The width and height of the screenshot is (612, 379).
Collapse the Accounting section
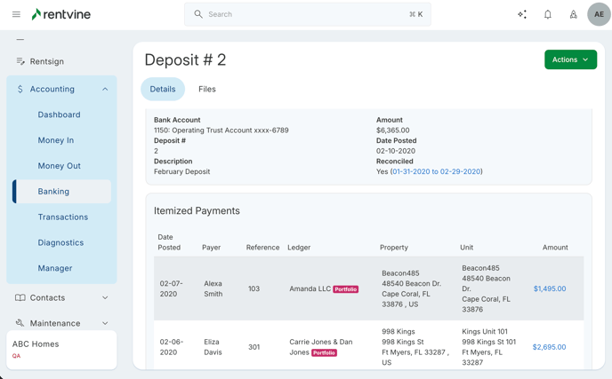pyautogui.click(x=105, y=89)
